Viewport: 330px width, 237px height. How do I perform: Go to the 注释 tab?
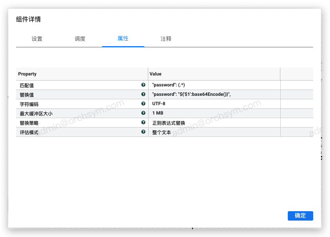coord(166,39)
